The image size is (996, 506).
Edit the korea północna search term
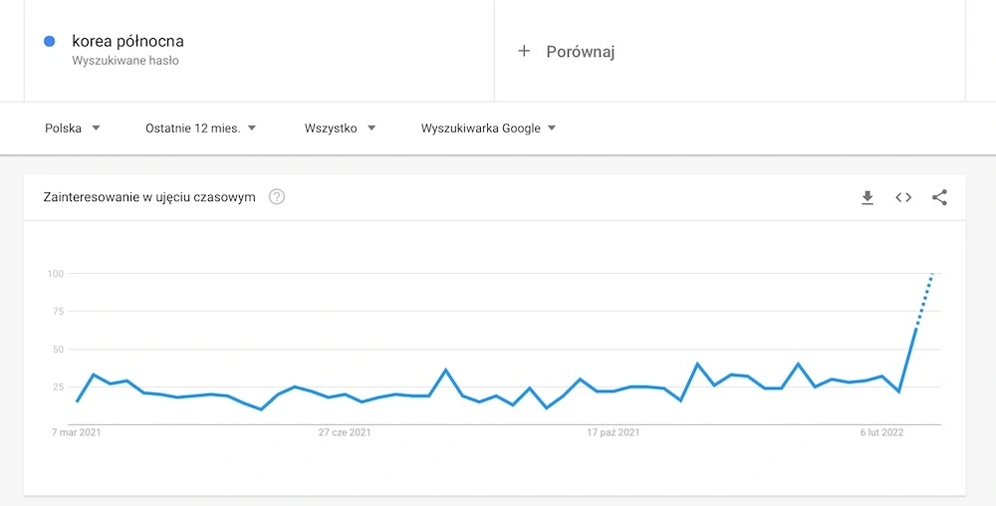click(x=127, y=41)
